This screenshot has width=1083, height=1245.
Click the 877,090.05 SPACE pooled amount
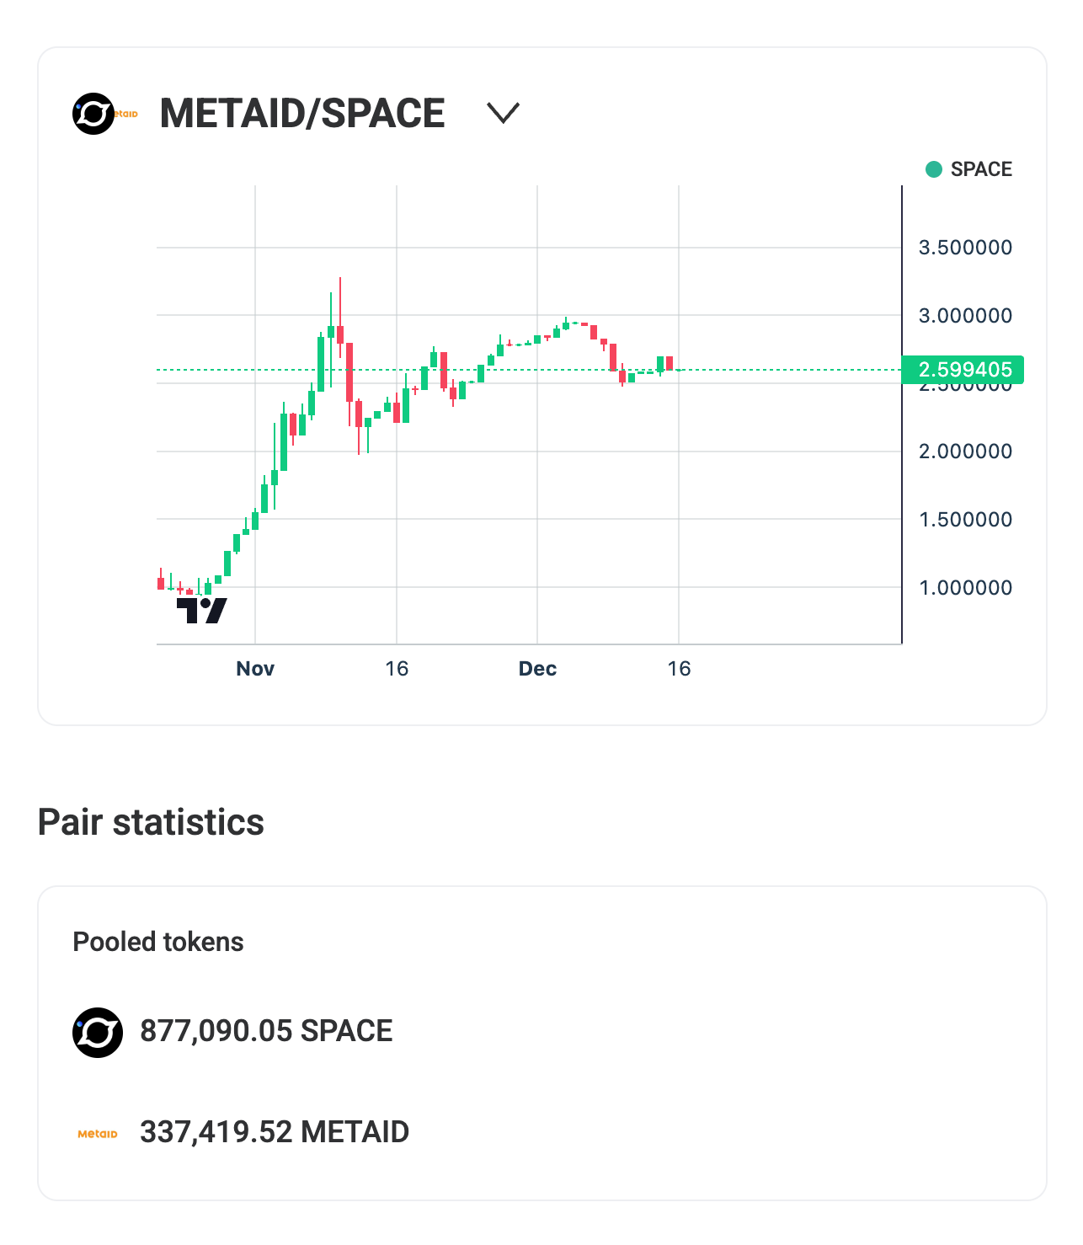click(266, 1031)
